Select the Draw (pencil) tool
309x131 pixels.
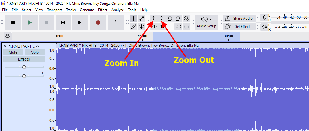(133, 27)
